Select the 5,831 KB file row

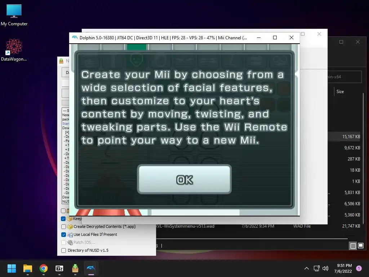pos(344,193)
